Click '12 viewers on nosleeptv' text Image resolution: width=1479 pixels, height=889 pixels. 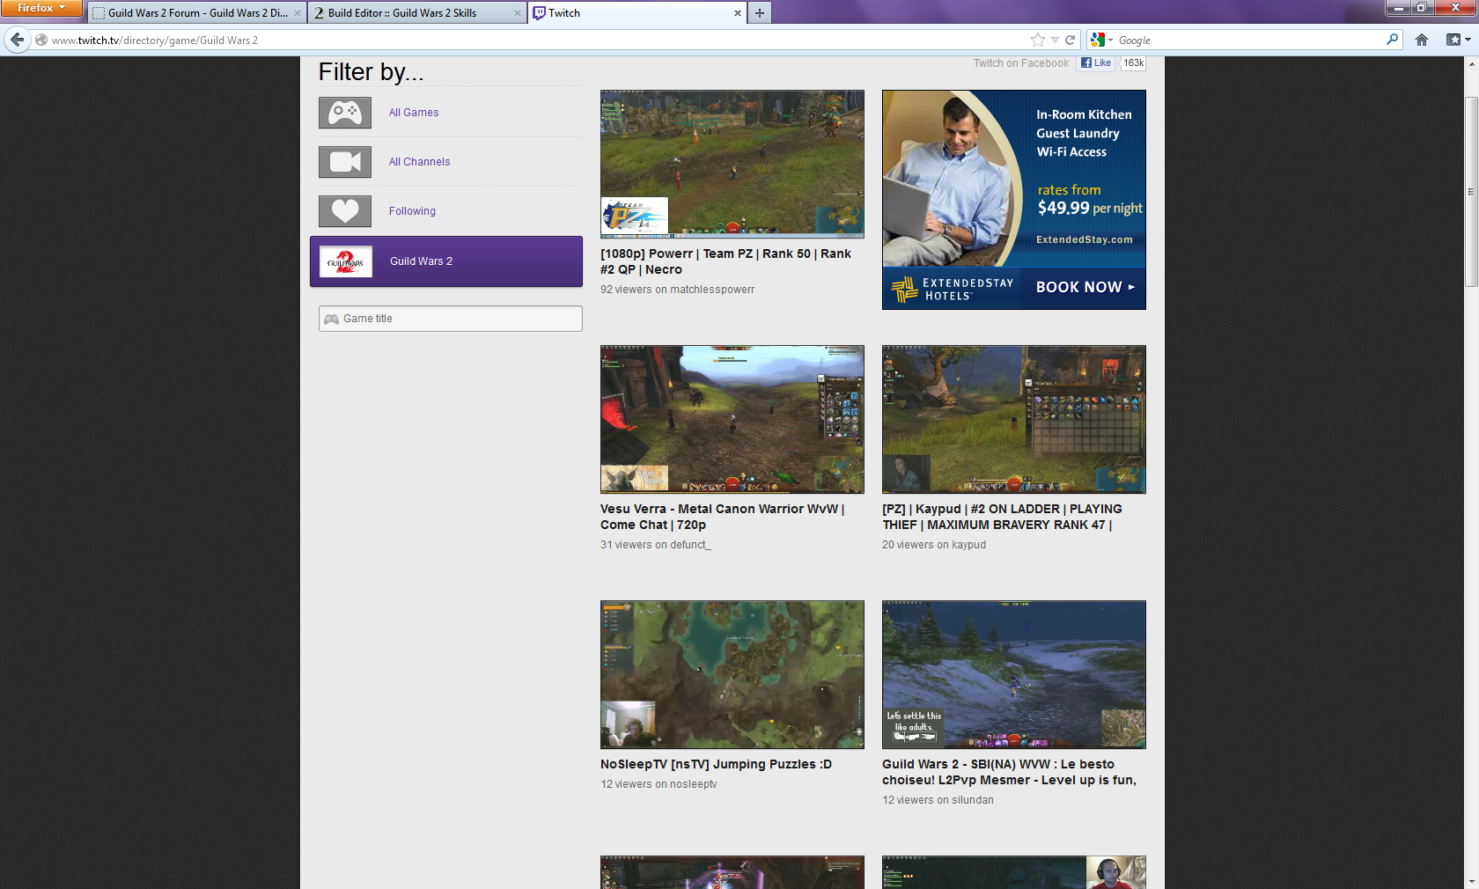pos(659,784)
